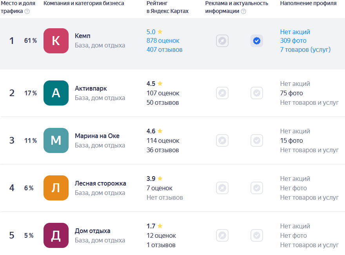Screen dimensions: 345x255
Task: Click the orange 'Л' logo of Лесная сторожка
Action: coord(56,188)
